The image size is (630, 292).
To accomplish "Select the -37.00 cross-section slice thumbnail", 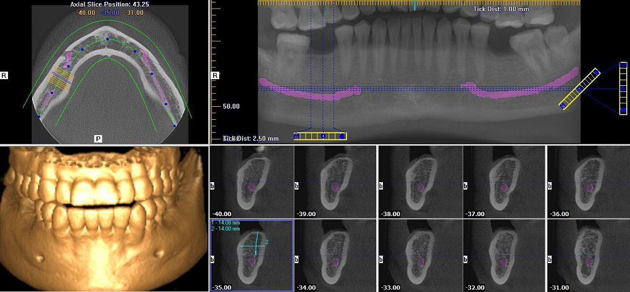I will [504, 182].
